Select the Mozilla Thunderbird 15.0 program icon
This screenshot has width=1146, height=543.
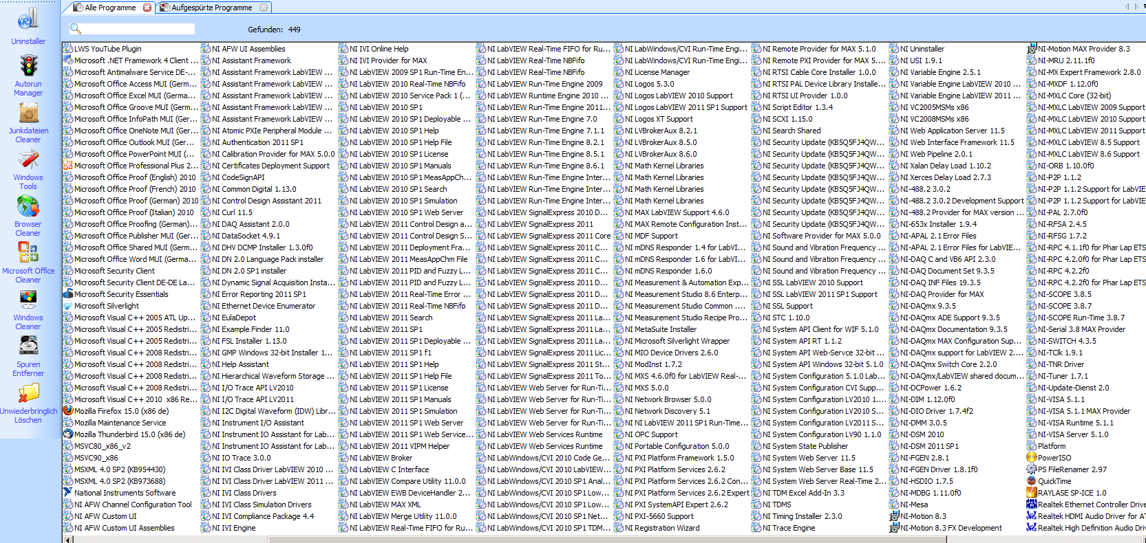[68, 434]
